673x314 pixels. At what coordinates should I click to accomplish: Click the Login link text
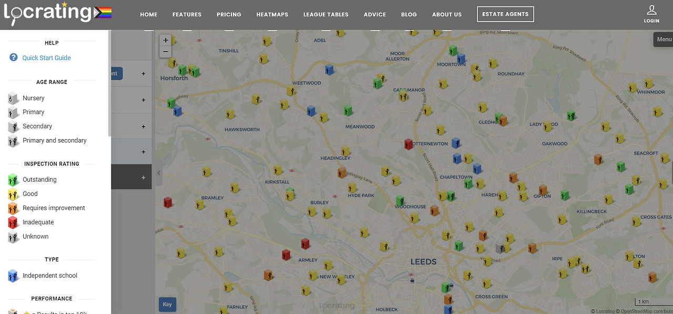point(651,21)
